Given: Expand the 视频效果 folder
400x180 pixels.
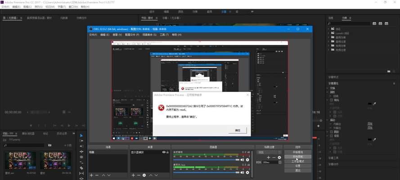Looking at the screenshot, I should point(328,45).
